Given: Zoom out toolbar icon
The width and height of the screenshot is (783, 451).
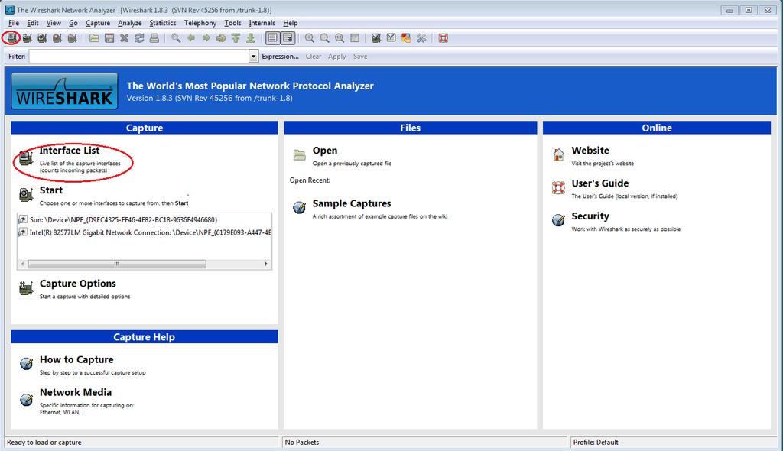Looking at the screenshot, I should [324, 38].
